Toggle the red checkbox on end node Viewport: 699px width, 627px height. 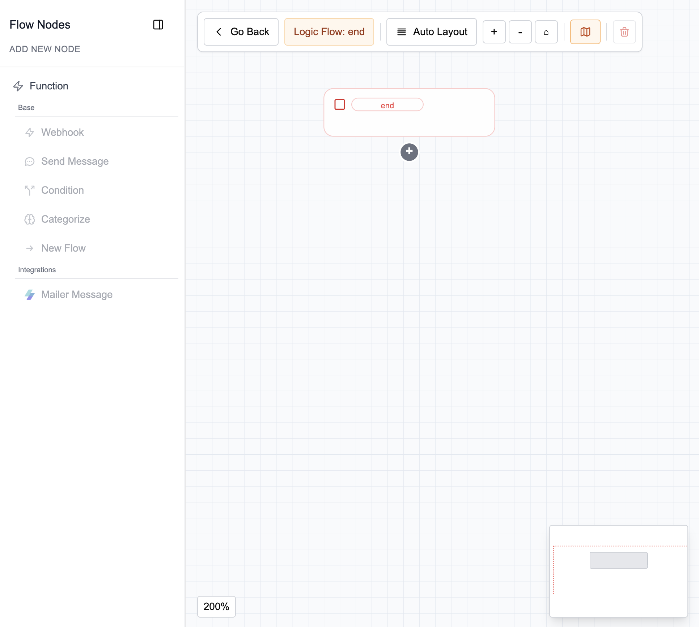coord(340,105)
